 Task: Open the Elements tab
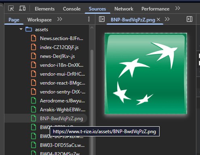(x=44, y=9)
